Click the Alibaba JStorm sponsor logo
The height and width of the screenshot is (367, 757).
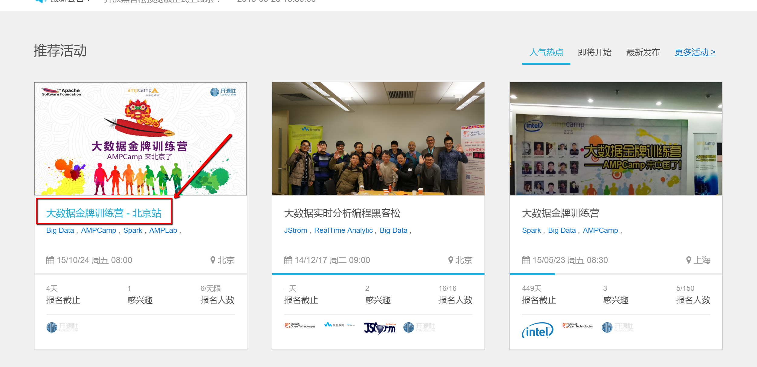tap(380, 327)
